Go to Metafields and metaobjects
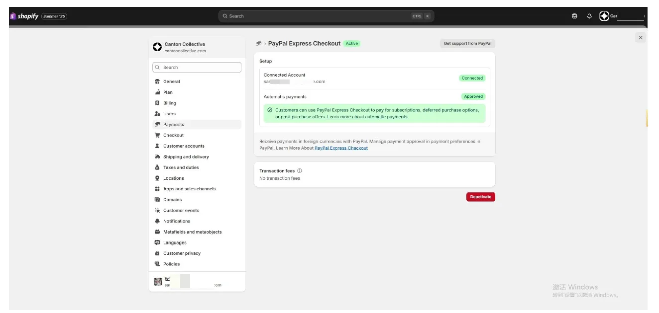 [x=197, y=232]
